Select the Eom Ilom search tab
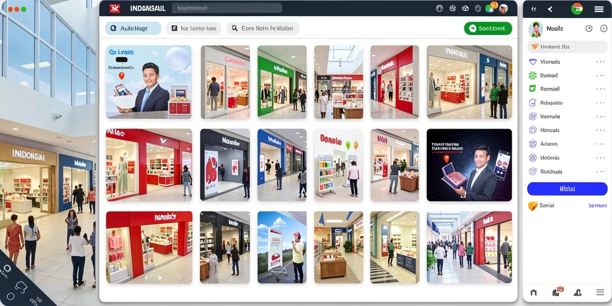Viewport: 612px width, 306px height. [263, 29]
